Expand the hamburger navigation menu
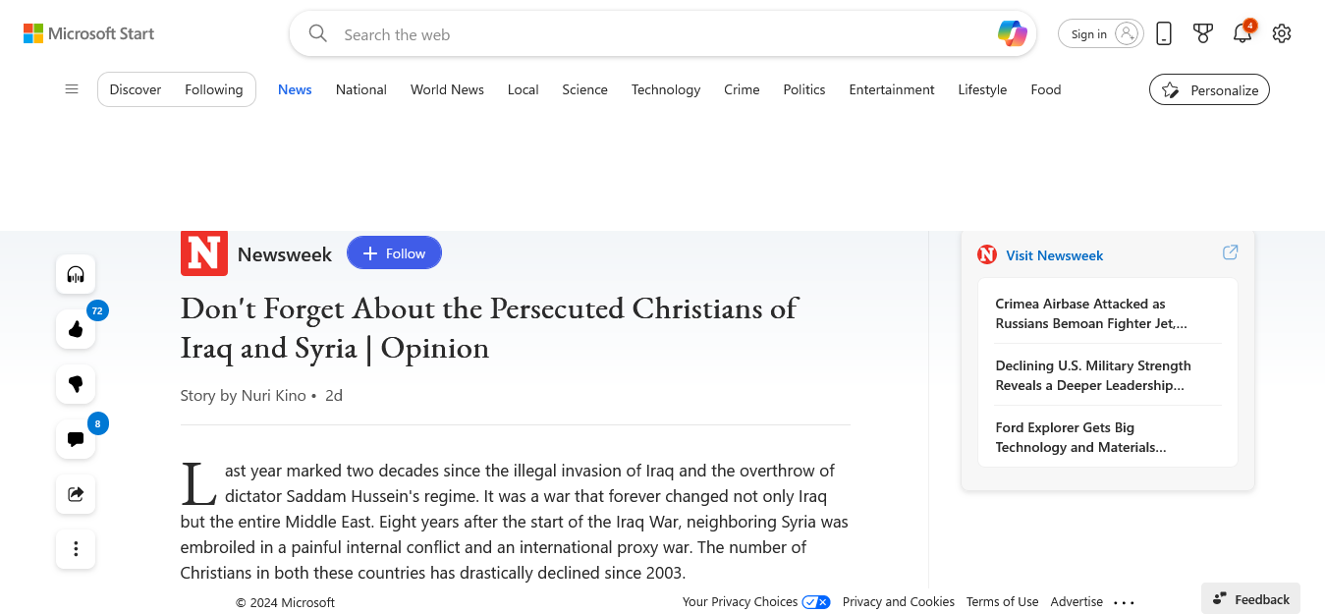1325x614 pixels. click(72, 89)
